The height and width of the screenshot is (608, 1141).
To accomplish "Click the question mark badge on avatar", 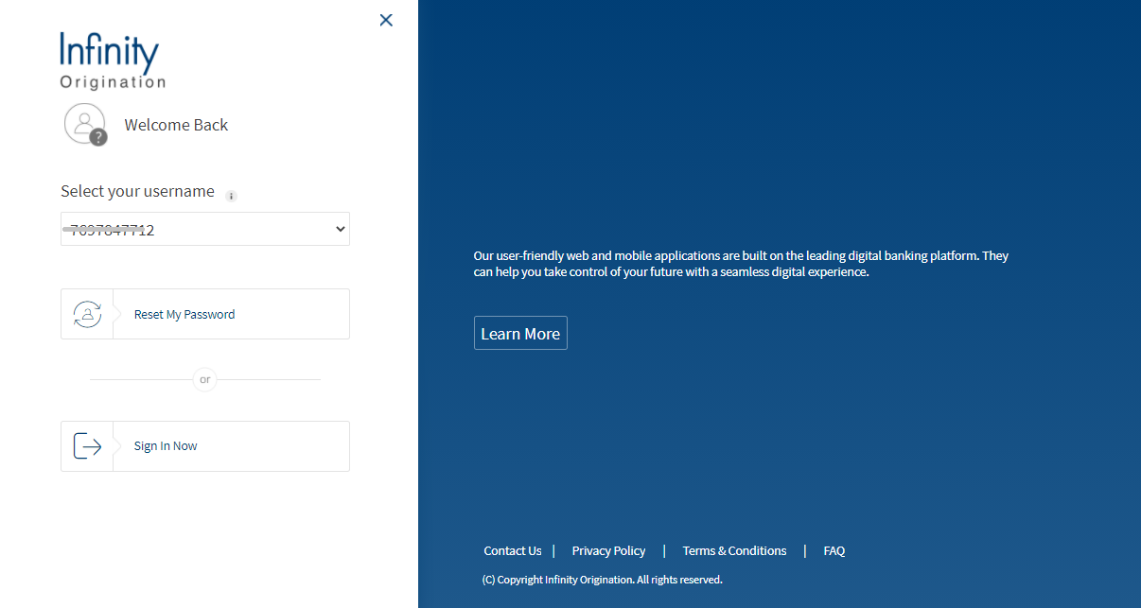I will pyautogui.click(x=98, y=137).
